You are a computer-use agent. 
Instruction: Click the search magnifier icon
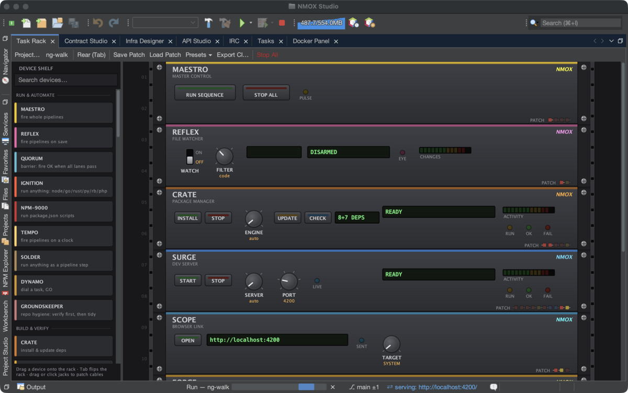[534, 23]
